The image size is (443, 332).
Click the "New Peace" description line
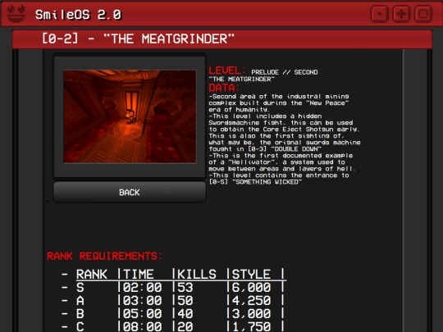coord(279,103)
